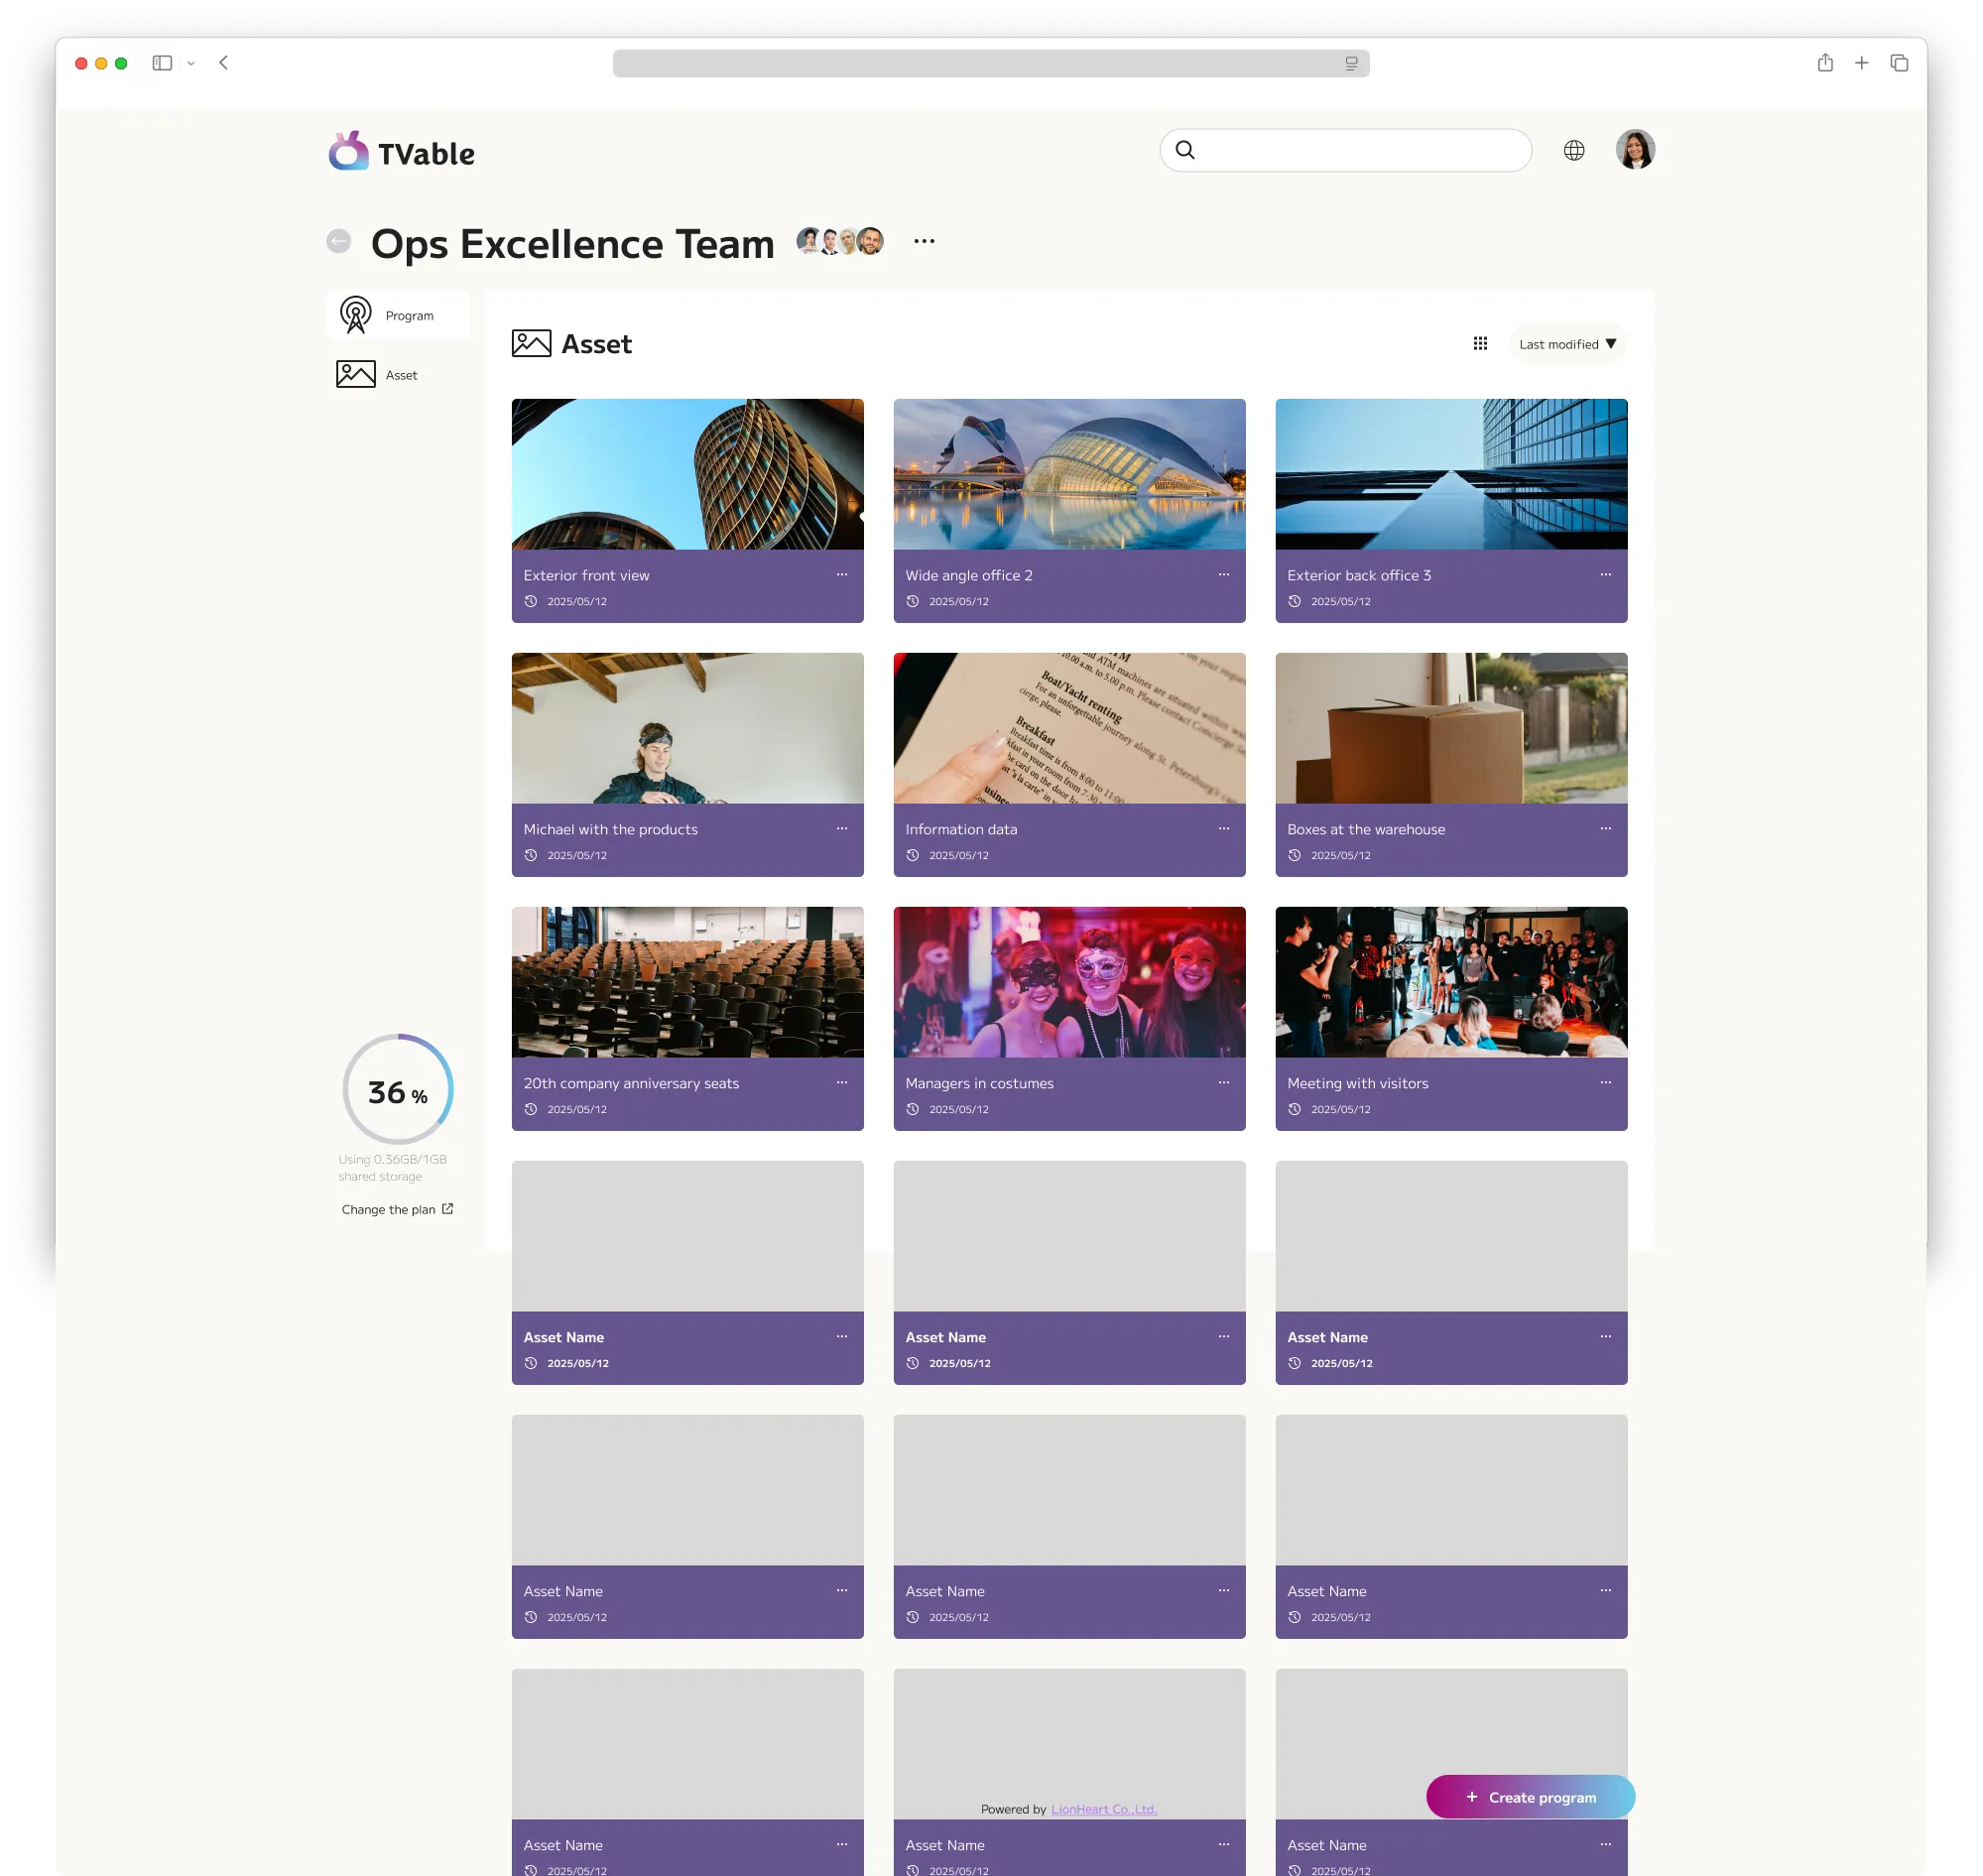Switch to grid view icon
Viewport: 1983px width, 1876px height.
coord(1479,344)
